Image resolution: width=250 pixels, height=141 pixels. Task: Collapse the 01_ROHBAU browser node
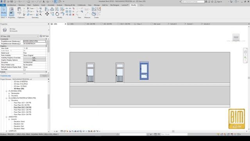[x=7, y=91]
